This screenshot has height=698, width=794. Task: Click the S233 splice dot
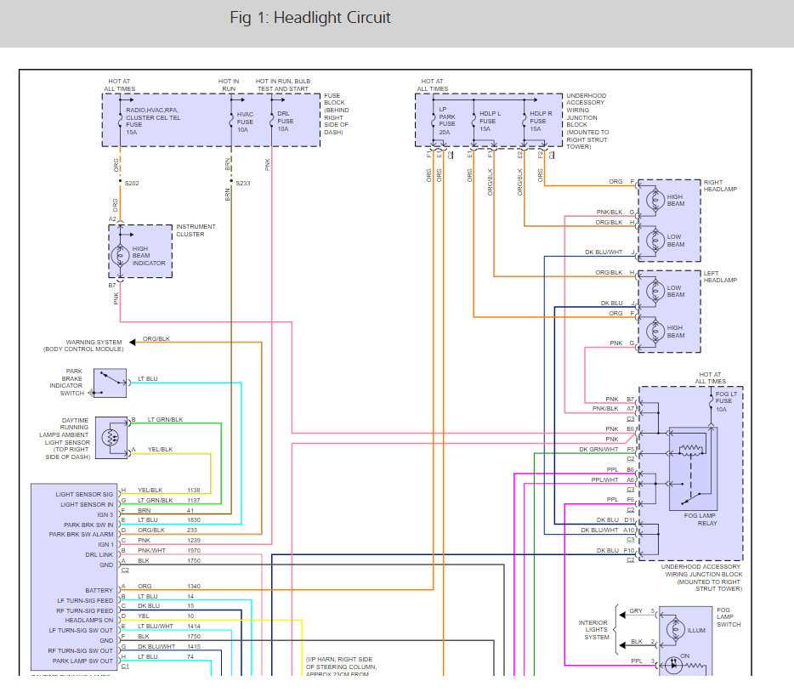[231, 181]
